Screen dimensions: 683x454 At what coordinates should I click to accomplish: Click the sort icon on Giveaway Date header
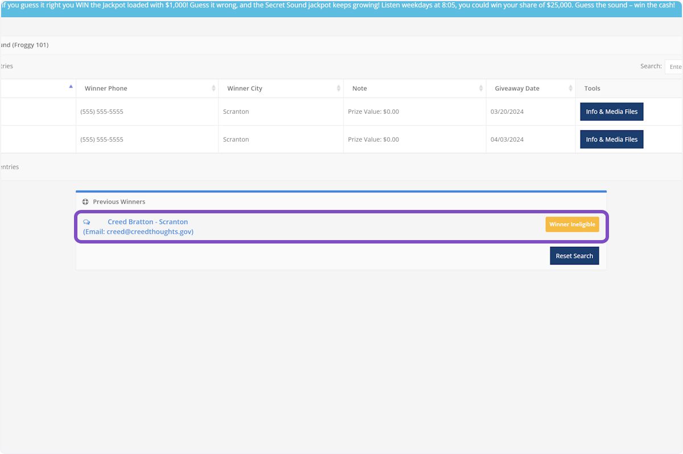pyautogui.click(x=570, y=88)
